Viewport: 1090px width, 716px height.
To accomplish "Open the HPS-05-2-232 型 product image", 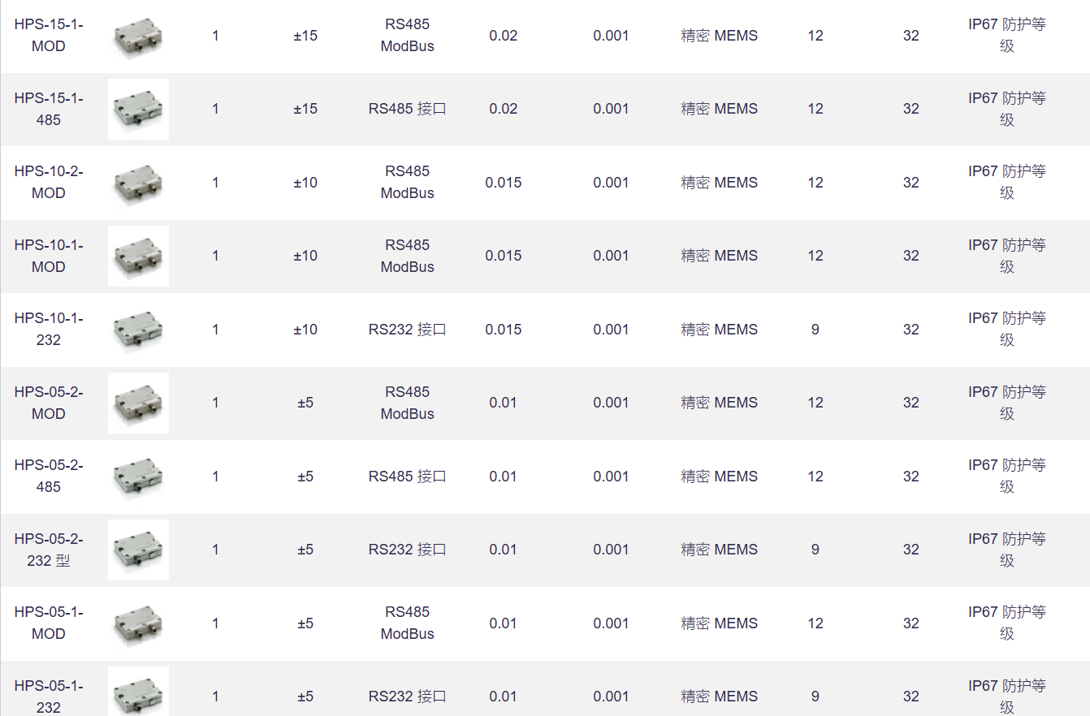I will (138, 550).
